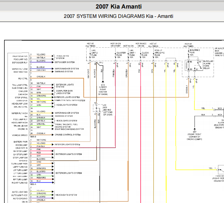Click the TURN LAMP PWR pin label
The width and height of the screenshot is (224, 203).
[x=19, y=164]
